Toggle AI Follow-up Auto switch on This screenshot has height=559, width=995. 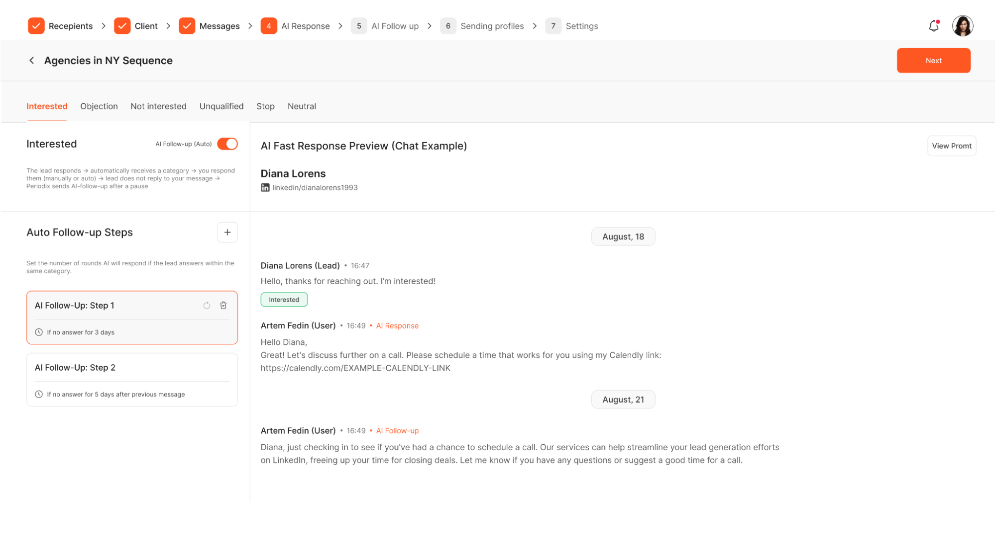[x=227, y=143]
